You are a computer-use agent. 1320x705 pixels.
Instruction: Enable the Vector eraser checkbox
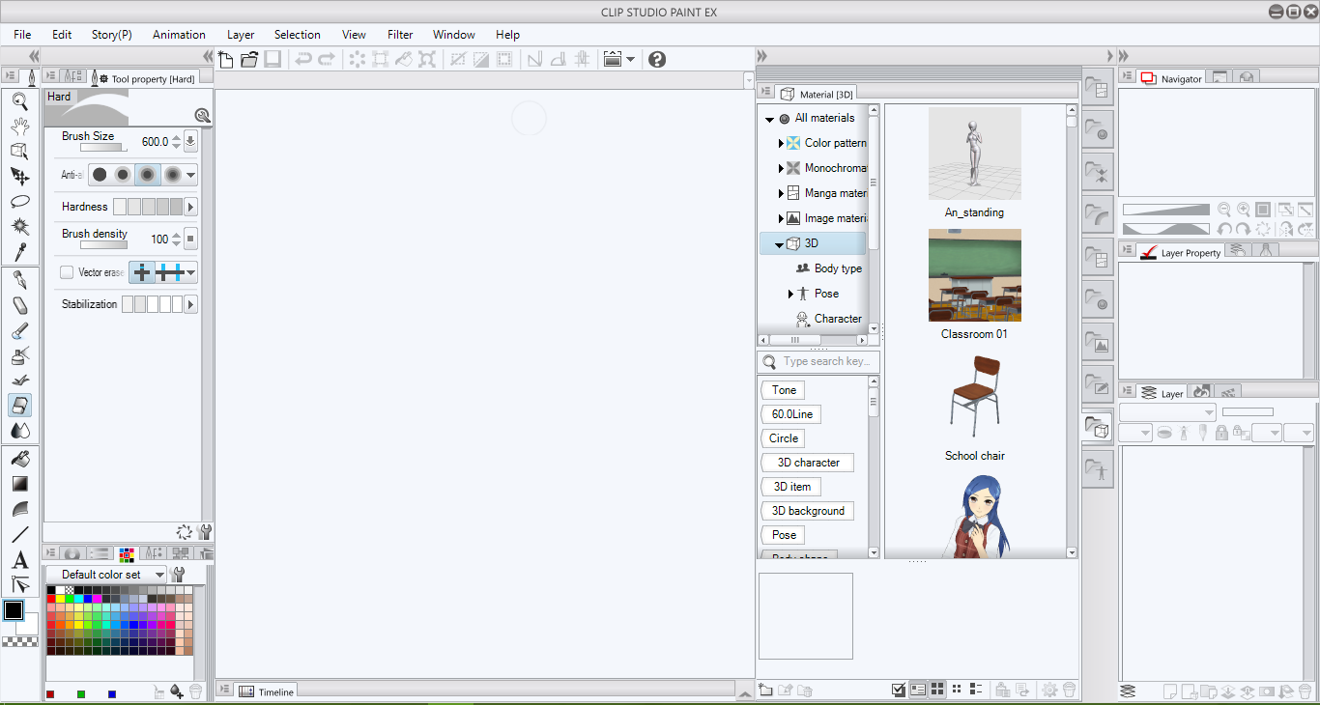click(x=67, y=272)
